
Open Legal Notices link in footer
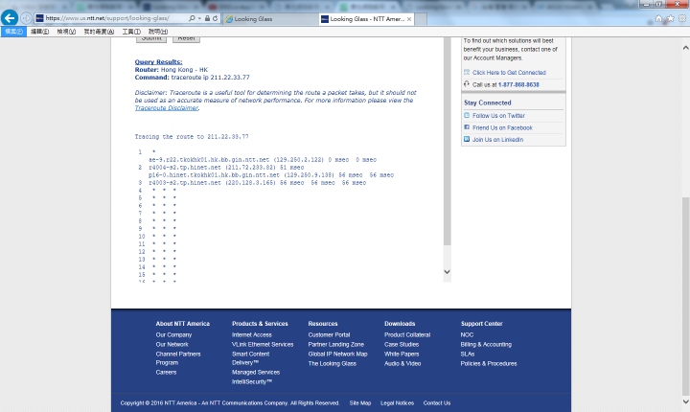tap(397, 403)
